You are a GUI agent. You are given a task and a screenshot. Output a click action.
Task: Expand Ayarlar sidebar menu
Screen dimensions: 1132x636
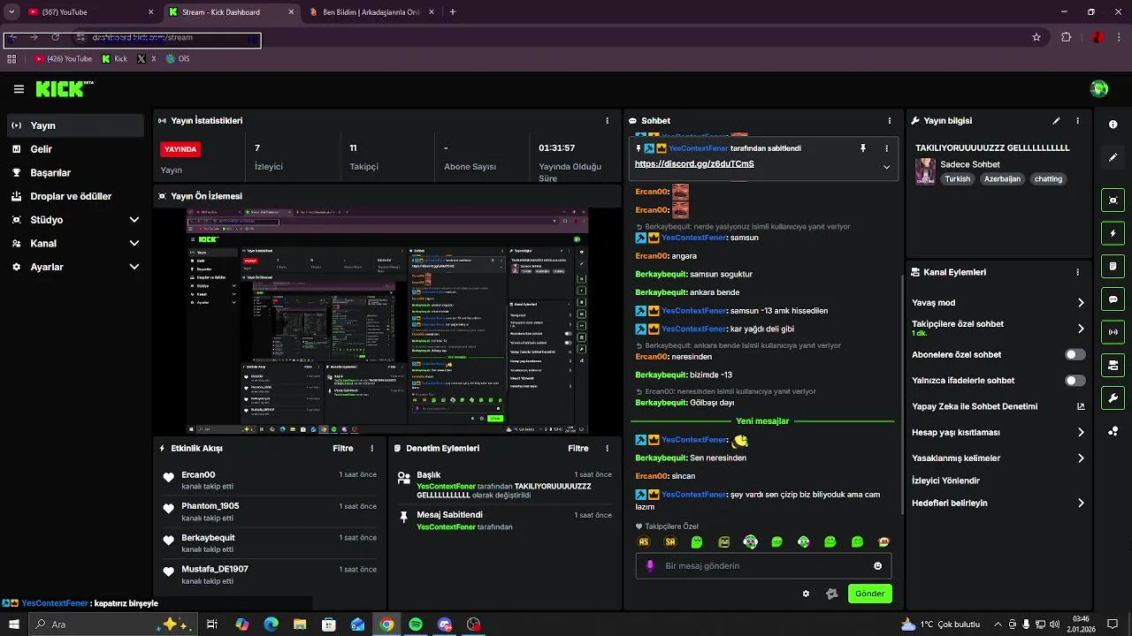click(x=76, y=267)
